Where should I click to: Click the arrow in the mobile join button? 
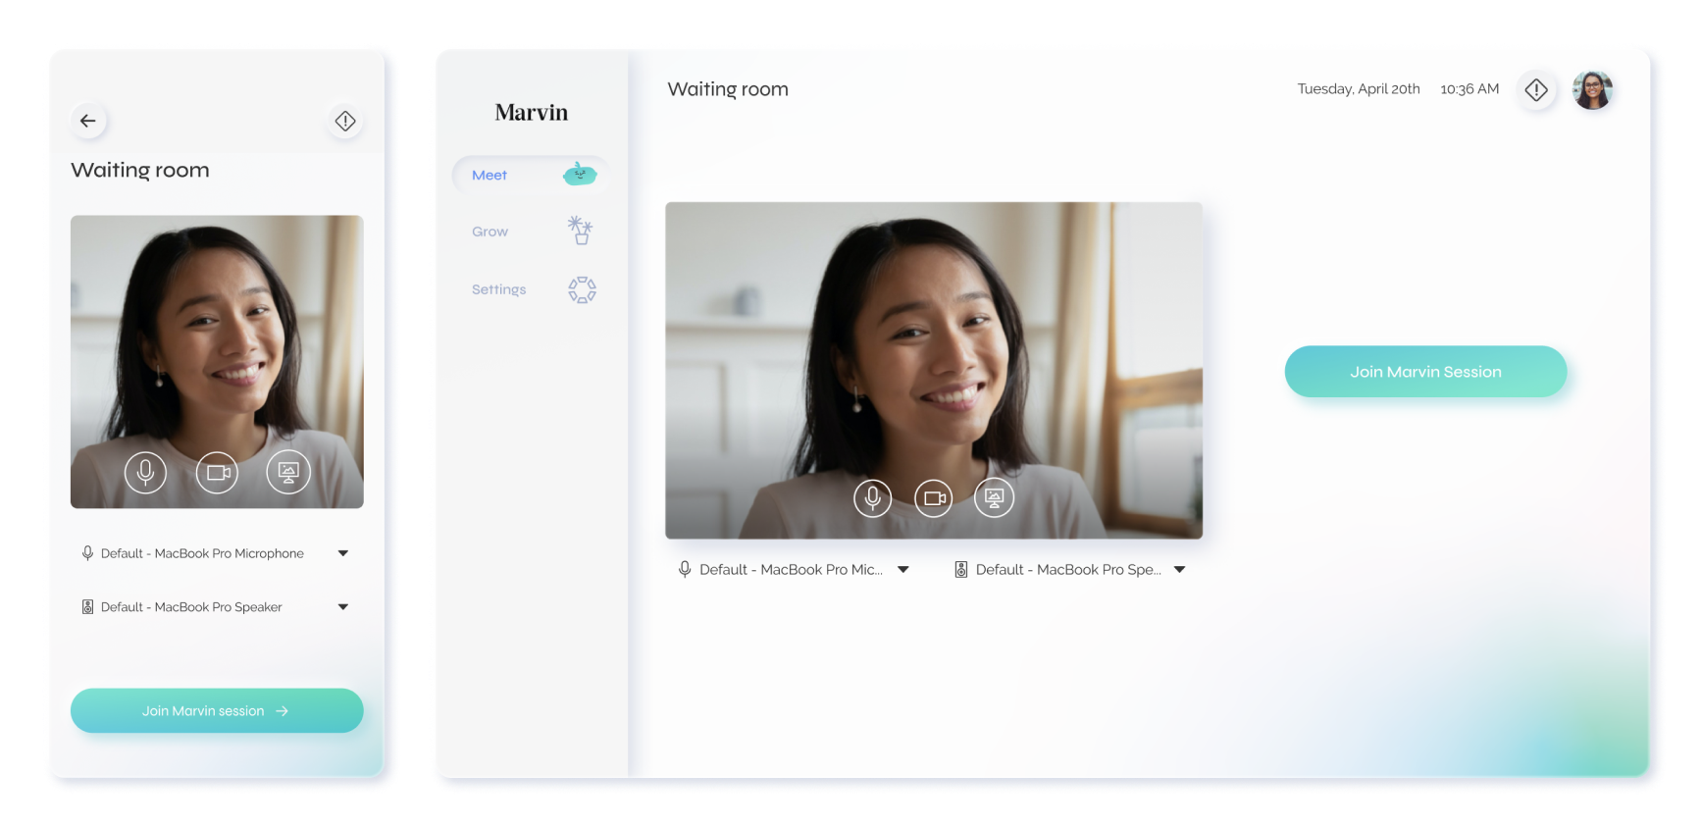click(x=283, y=711)
